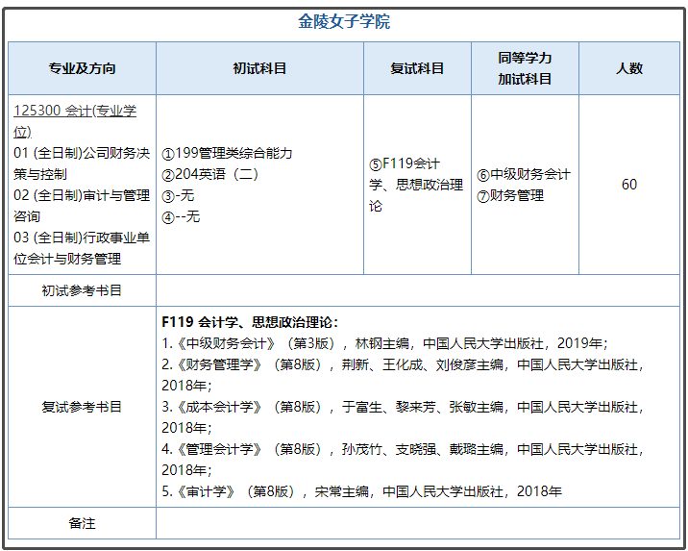Select the ⑥中级财务会计 additional subject
The height and width of the screenshot is (551, 688).
[524, 174]
